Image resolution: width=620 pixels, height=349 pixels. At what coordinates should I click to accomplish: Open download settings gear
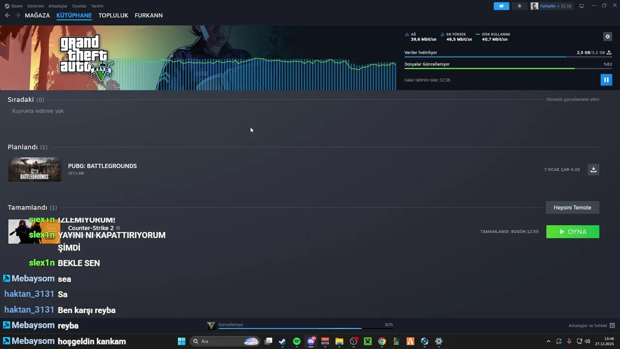[607, 36]
